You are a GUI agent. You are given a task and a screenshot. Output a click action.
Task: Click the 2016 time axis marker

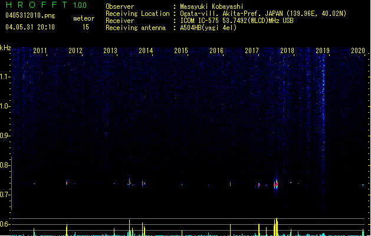[216, 51]
